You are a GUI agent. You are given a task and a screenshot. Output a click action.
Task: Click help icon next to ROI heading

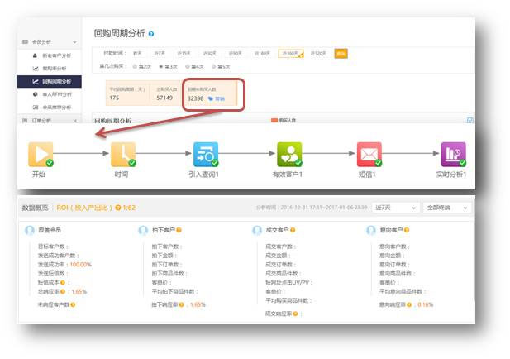point(119,208)
